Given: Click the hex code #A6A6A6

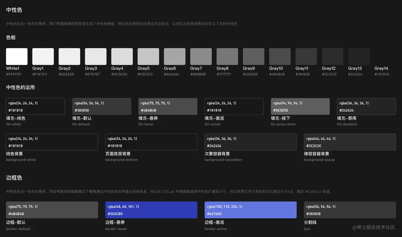Looking at the screenshot, I should (171, 74).
